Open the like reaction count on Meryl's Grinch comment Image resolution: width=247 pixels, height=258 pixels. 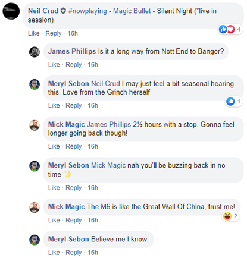point(234,102)
